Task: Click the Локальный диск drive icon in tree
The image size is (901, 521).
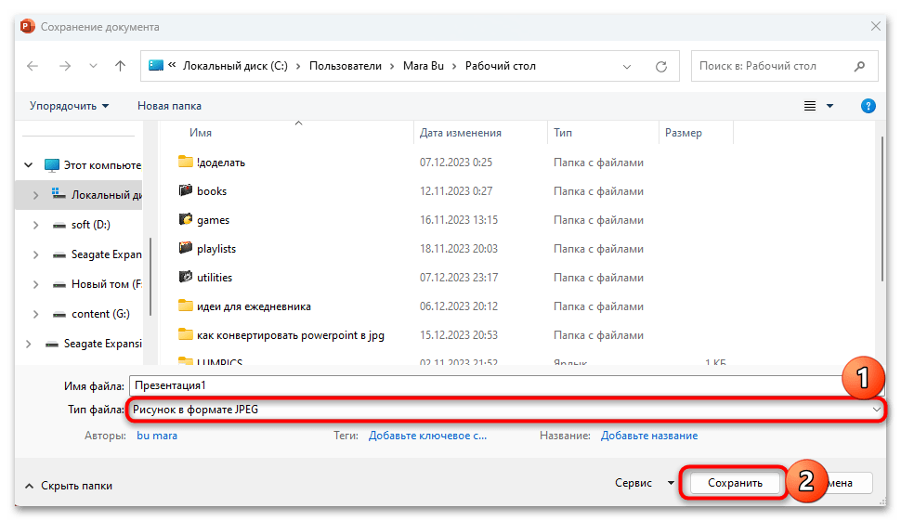Action: pyautogui.click(x=58, y=194)
